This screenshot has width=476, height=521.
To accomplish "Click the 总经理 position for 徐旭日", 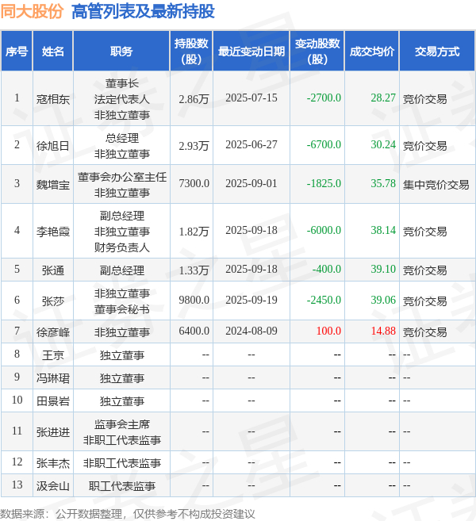I will [x=122, y=138].
